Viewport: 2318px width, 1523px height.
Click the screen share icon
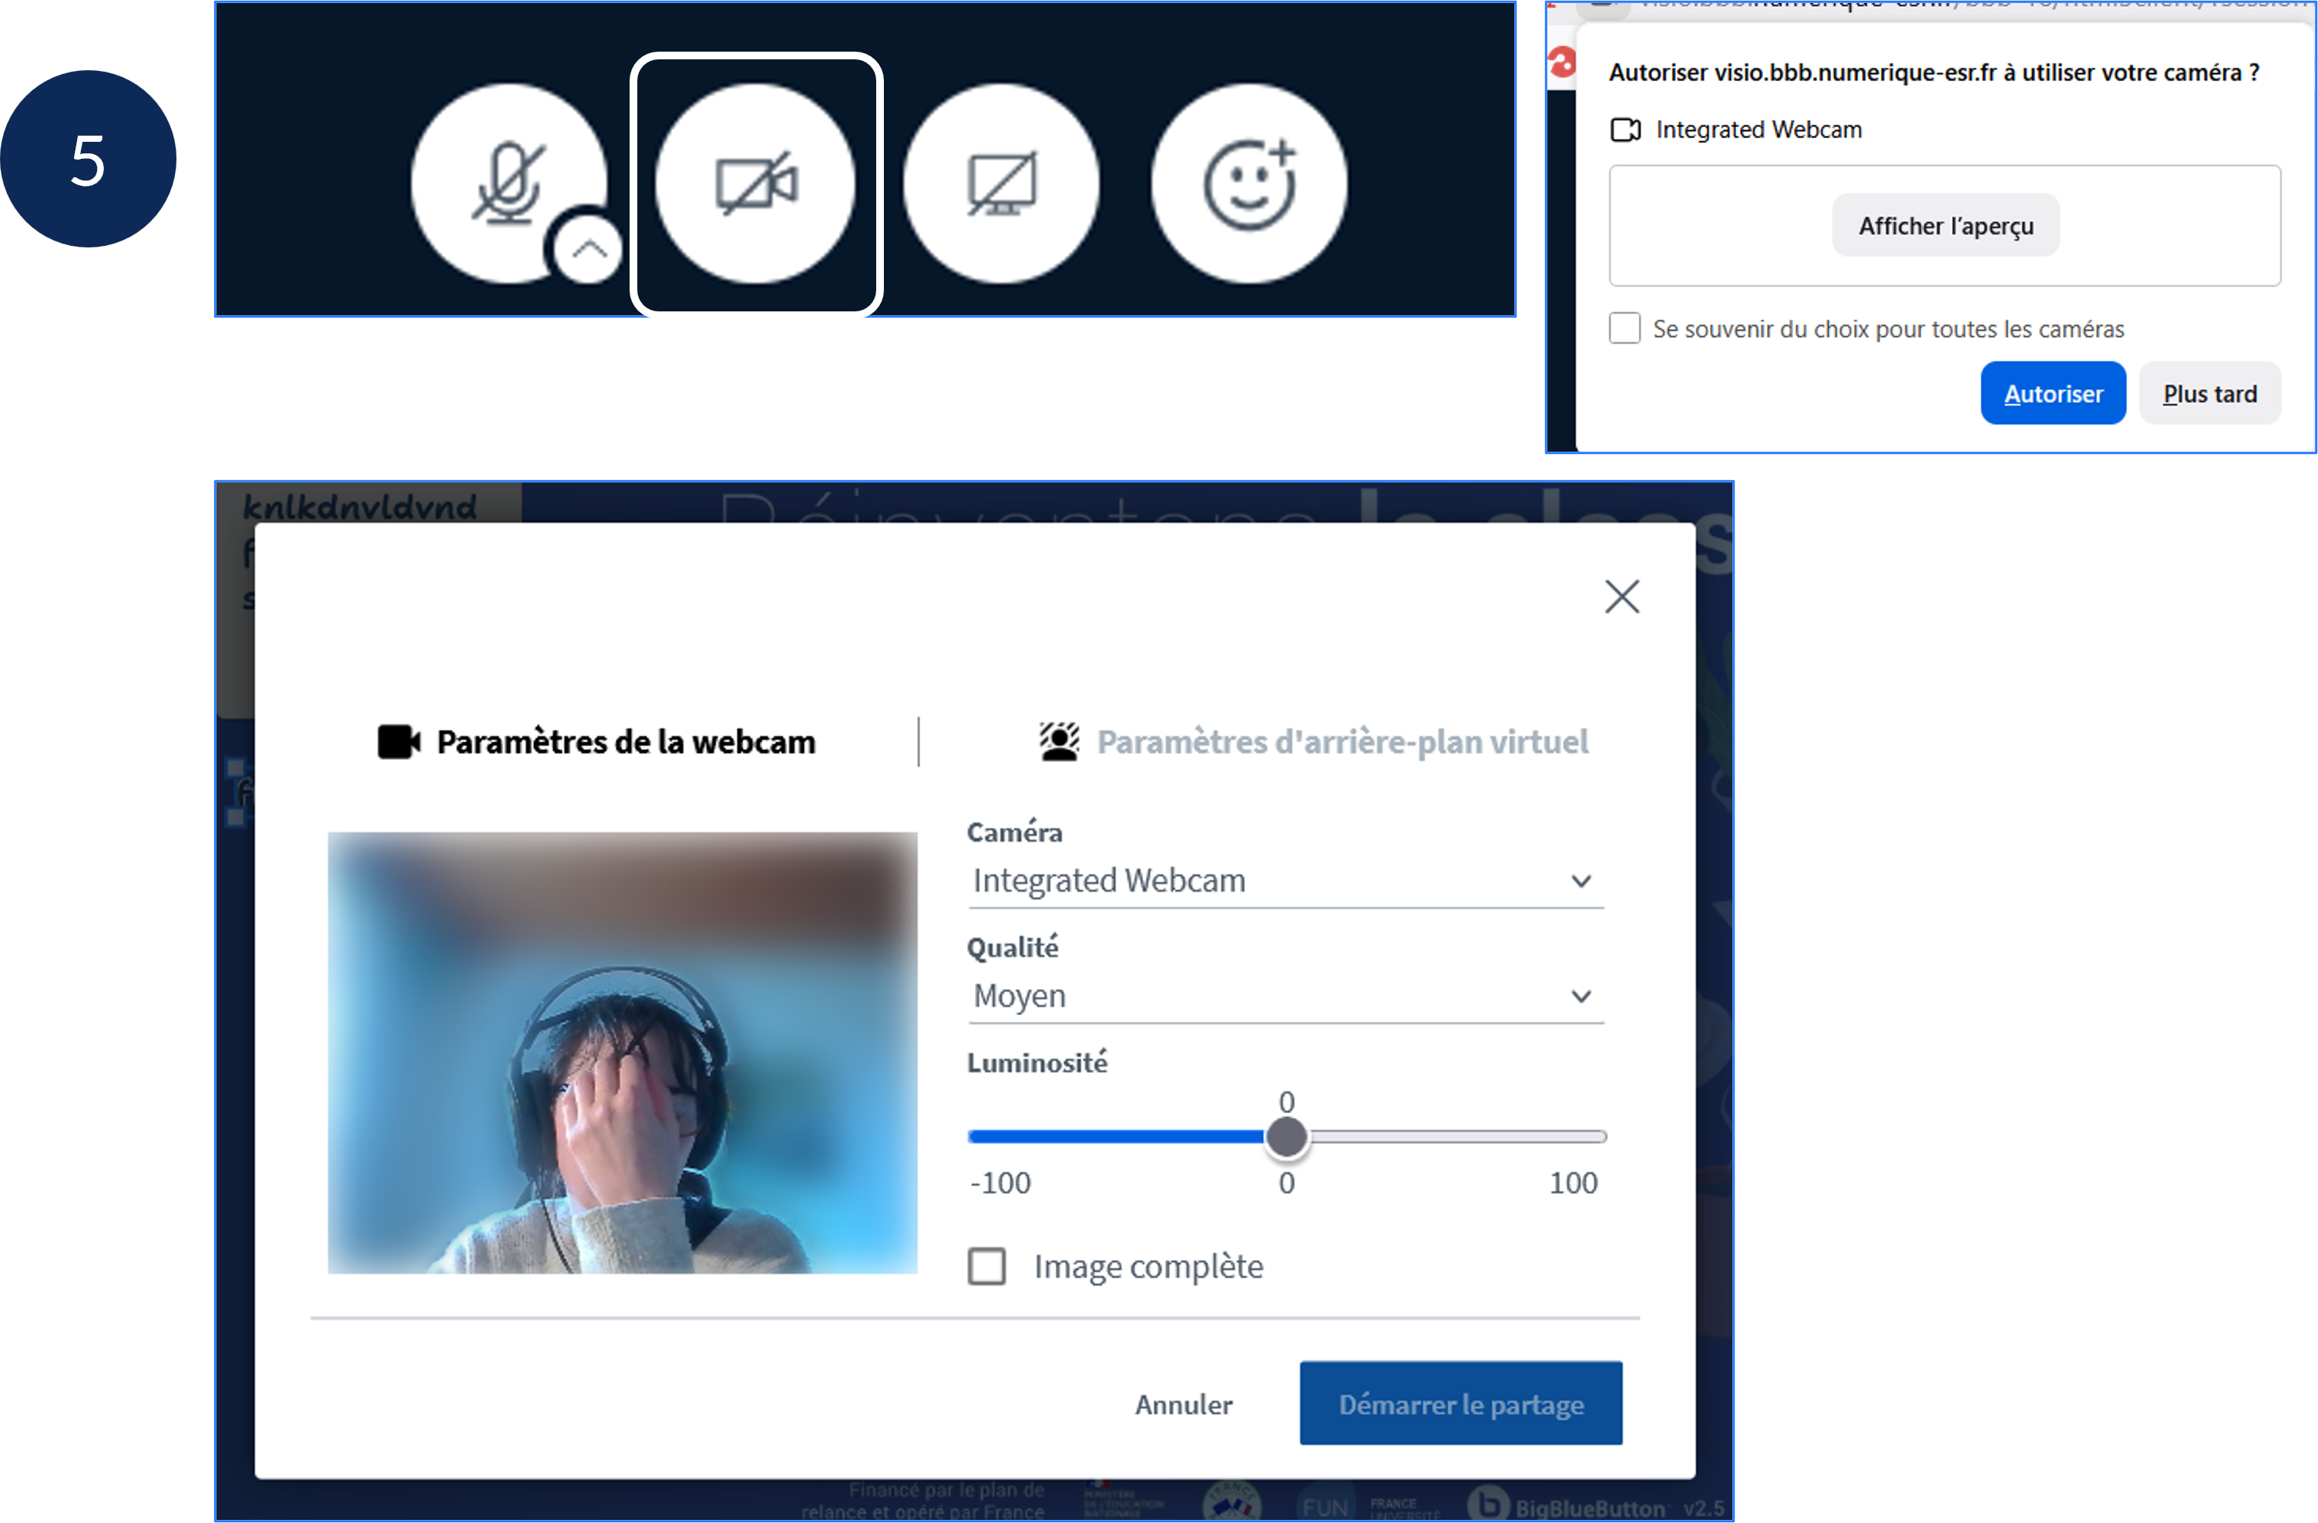click(1001, 183)
